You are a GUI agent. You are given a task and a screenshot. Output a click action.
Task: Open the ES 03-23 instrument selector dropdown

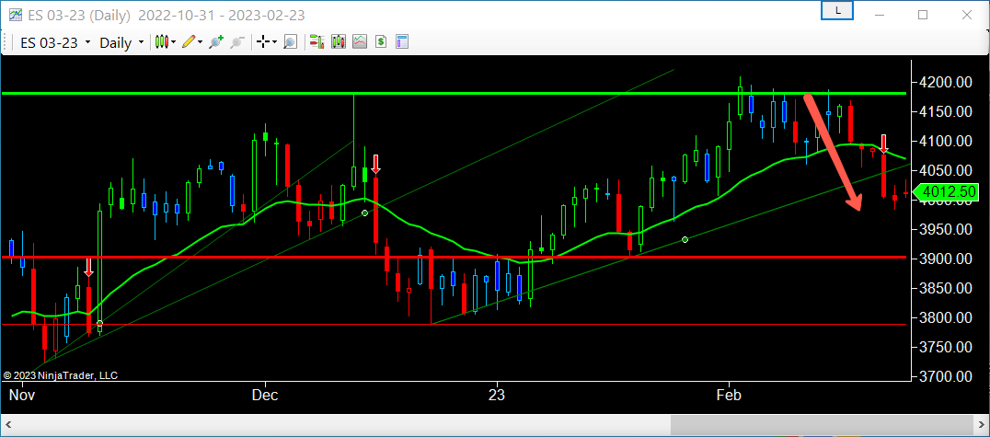click(x=55, y=43)
